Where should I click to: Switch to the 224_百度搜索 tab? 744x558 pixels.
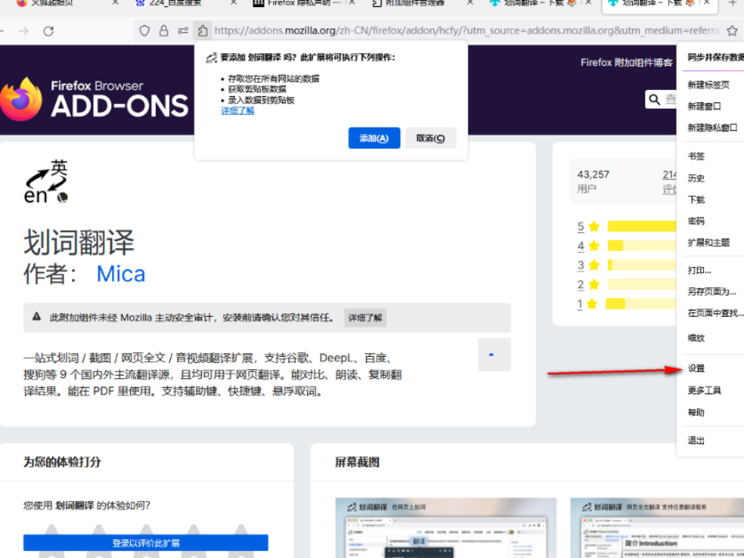(x=175, y=3)
